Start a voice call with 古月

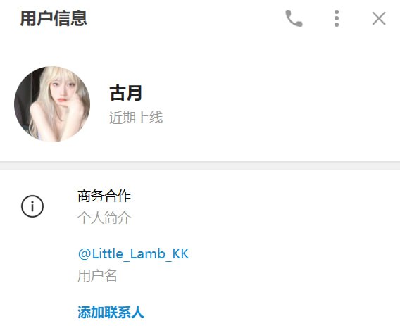point(294,18)
